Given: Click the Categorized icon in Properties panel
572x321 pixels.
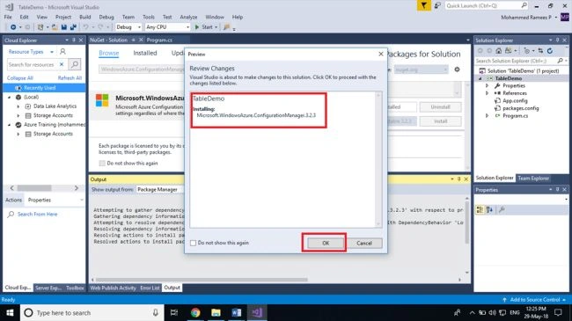Looking at the screenshot, I should 480,209.
